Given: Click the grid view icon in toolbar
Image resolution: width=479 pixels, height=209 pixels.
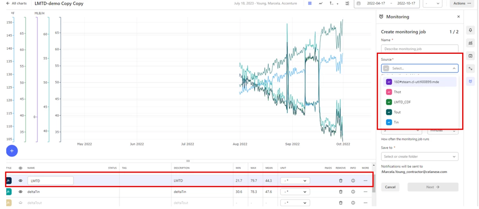Looking at the screenshot, I should click(x=309, y=3).
